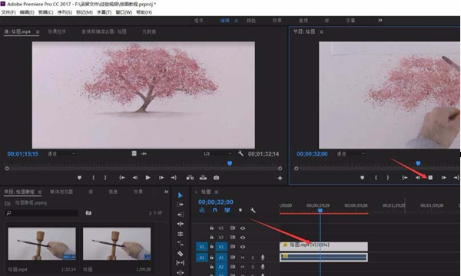Go to In point in Source monitor
The width and height of the screenshot is (461, 276).
tap(121, 178)
